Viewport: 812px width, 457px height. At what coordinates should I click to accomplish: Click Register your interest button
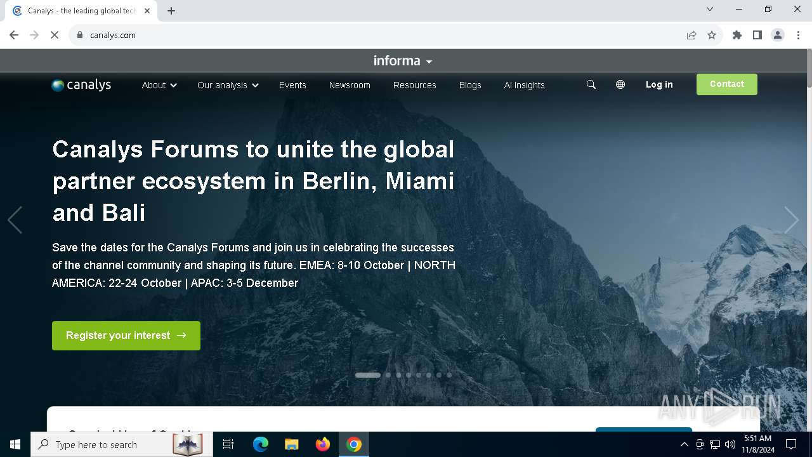126,336
